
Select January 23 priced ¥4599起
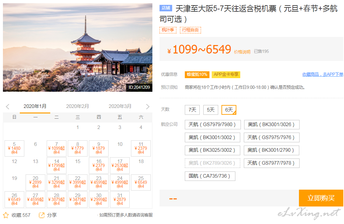tap(99, 182)
